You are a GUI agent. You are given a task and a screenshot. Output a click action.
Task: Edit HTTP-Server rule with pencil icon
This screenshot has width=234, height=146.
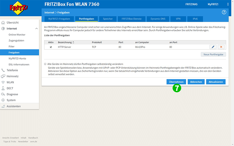pos(213,47)
